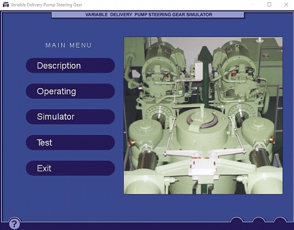Launch the Simulator section
Viewport: 294px width, 230px height.
[70, 117]
